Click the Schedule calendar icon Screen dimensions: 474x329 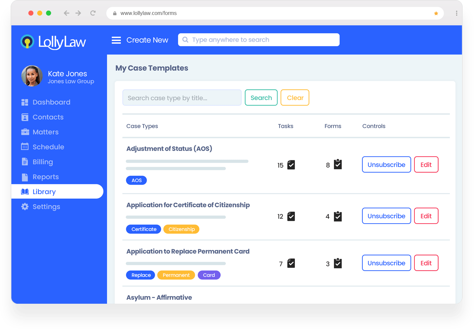(x=25, y=147)
